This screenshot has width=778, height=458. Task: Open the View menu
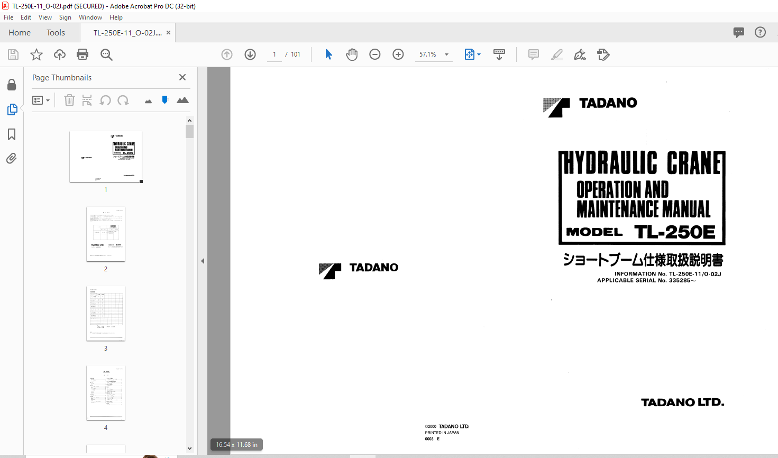[x=45, y=17]
